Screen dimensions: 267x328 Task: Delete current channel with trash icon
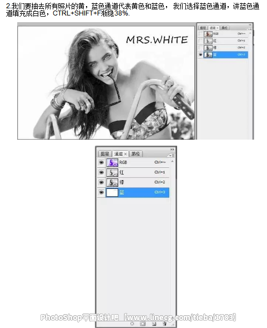coord(165,324)
